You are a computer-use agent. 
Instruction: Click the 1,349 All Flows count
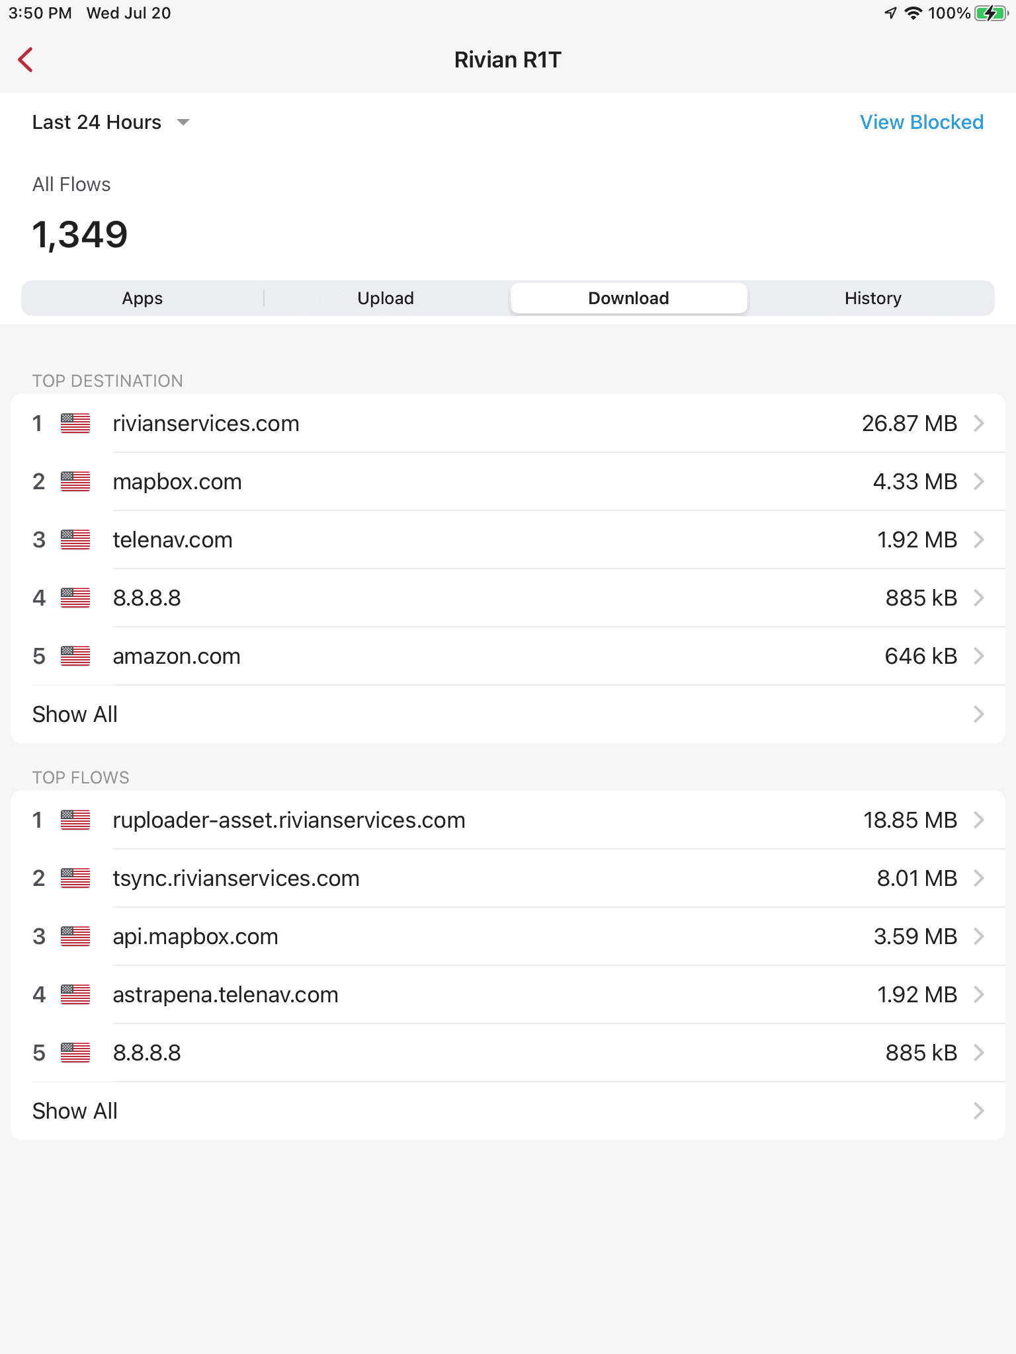point(80,235)
